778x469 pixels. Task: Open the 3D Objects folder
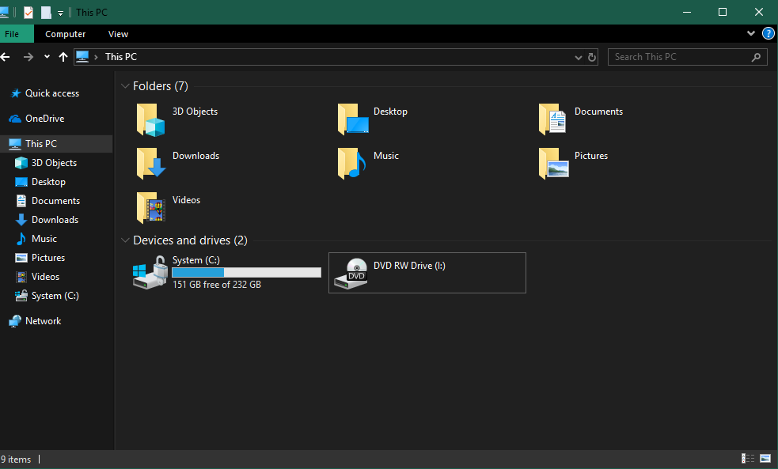point(195,111)
